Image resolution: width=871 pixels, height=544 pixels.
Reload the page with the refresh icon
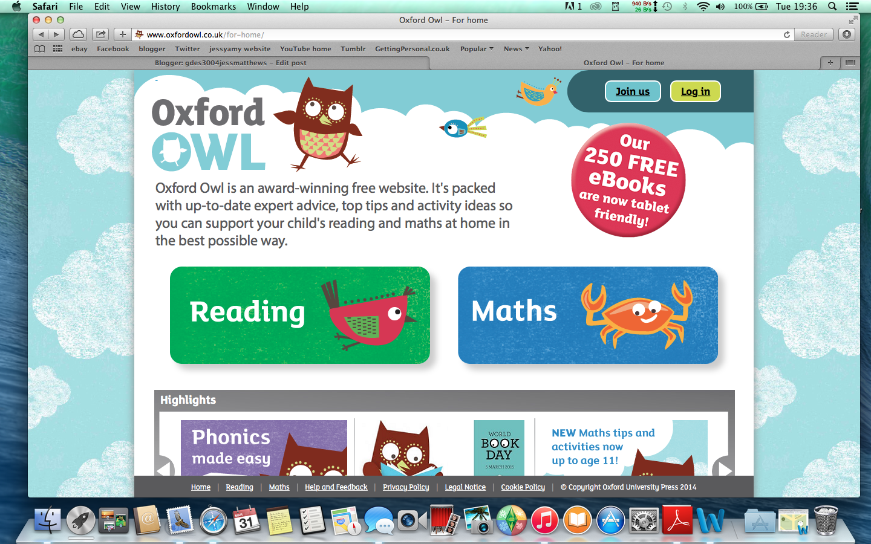[786, 34]
